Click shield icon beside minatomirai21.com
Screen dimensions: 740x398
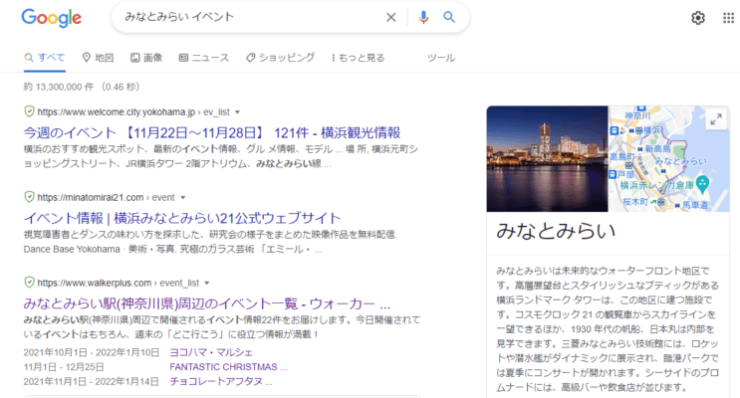click(29, 197)
